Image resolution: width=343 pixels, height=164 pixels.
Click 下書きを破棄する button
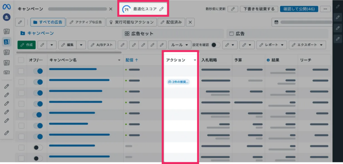(x=259, y=9)
